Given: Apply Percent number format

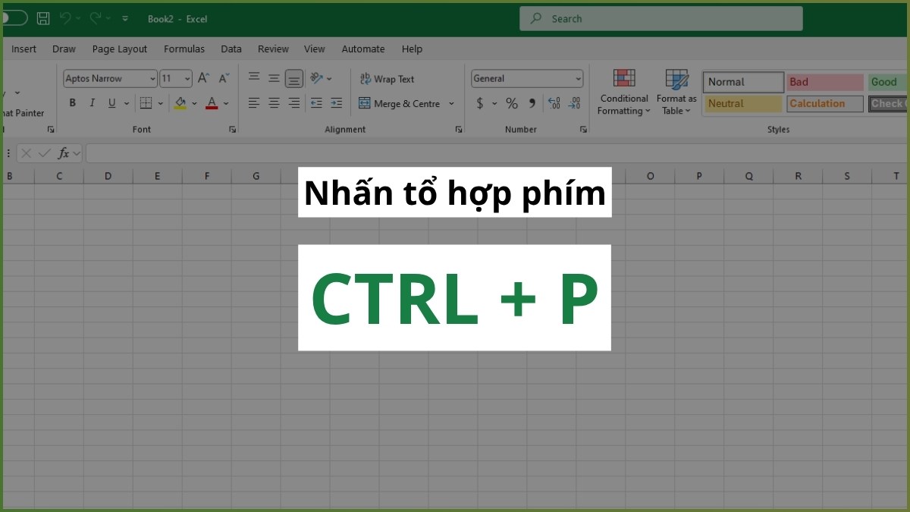Looking at the screenshot, I should tap(512, 103).
